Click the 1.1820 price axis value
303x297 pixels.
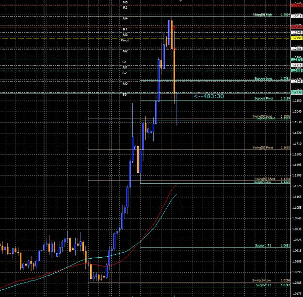[x=297, y=133]
